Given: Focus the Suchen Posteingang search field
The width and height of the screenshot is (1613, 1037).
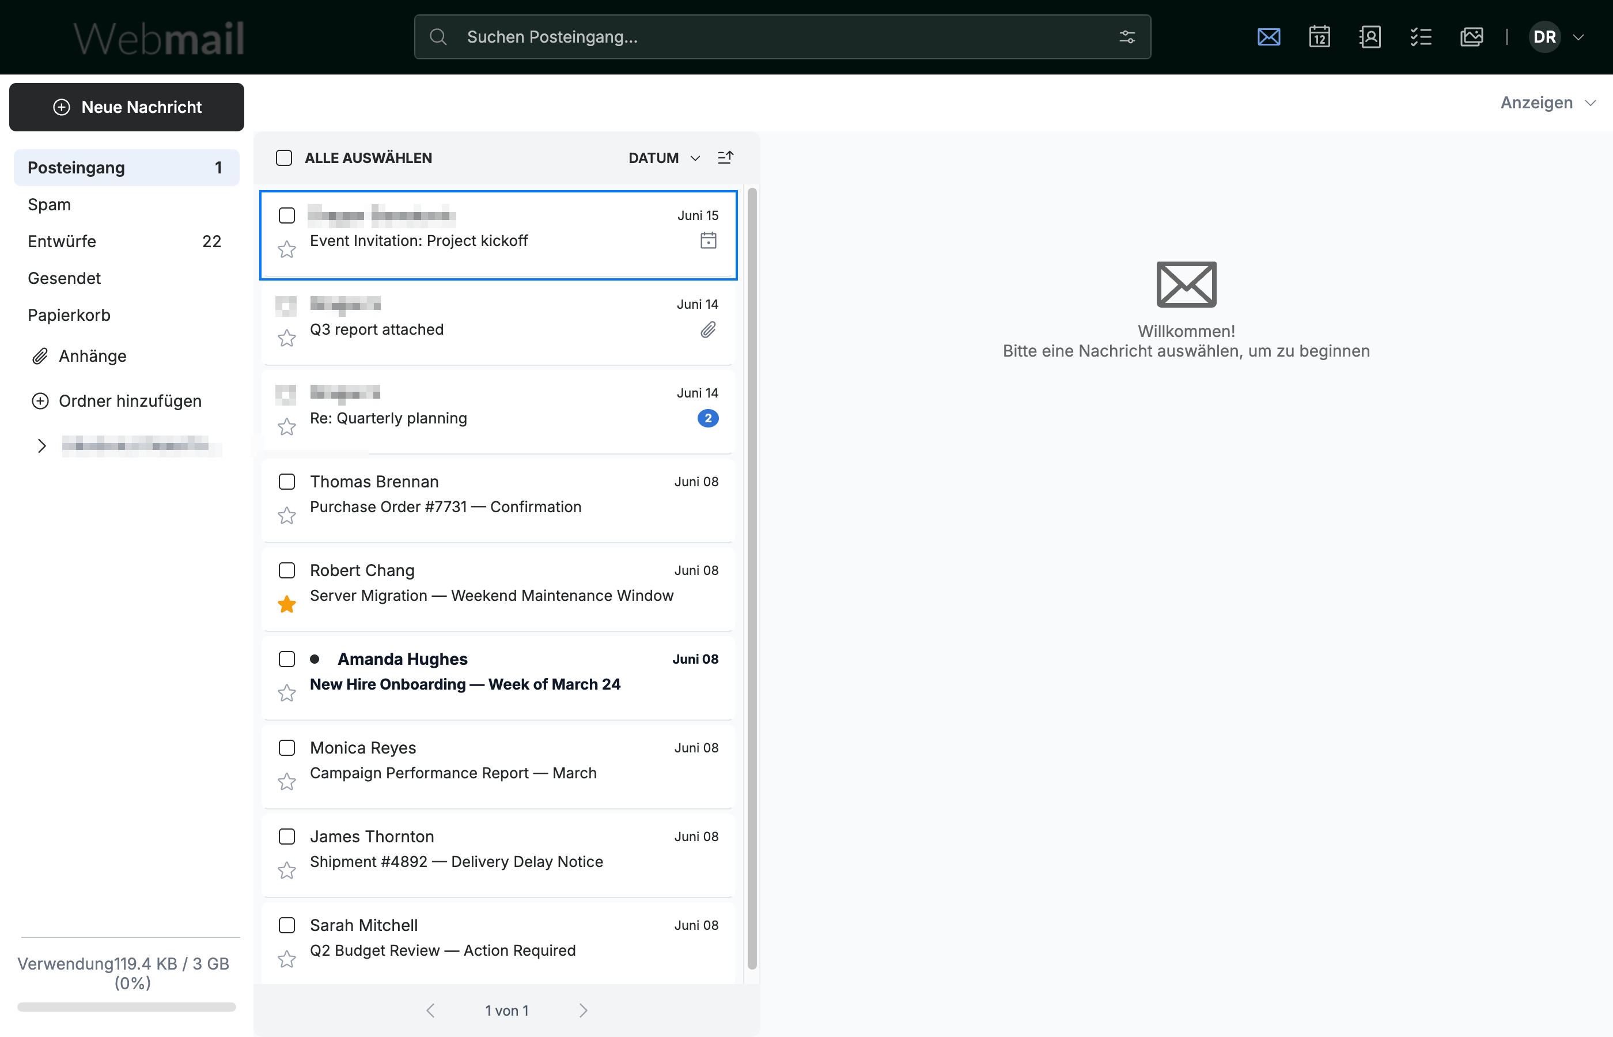Looking at the screenshot, I should point(782,37).
